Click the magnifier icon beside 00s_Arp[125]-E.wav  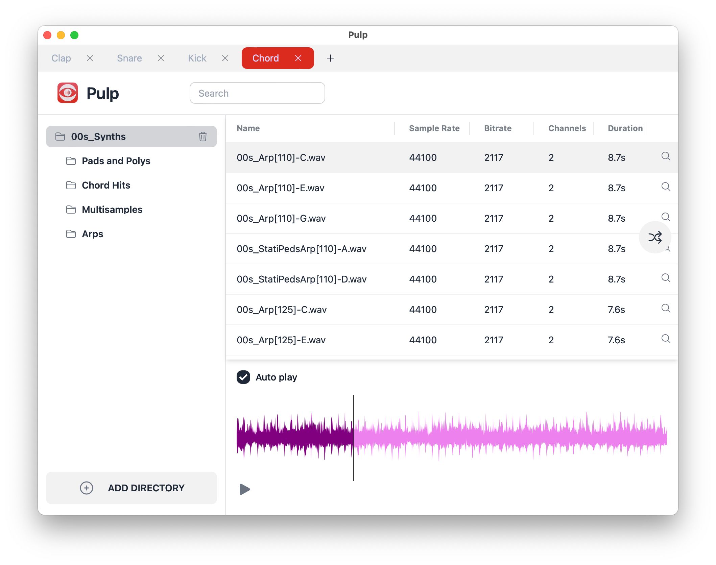[666, 339]
